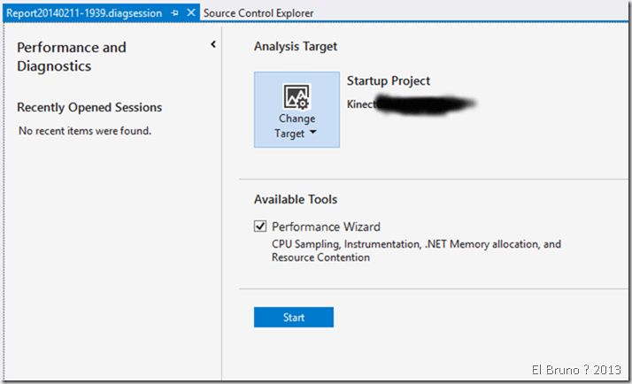Click the Available Tools section header
This screenshot has width=632, height=384.
click(x=295, y=200)
